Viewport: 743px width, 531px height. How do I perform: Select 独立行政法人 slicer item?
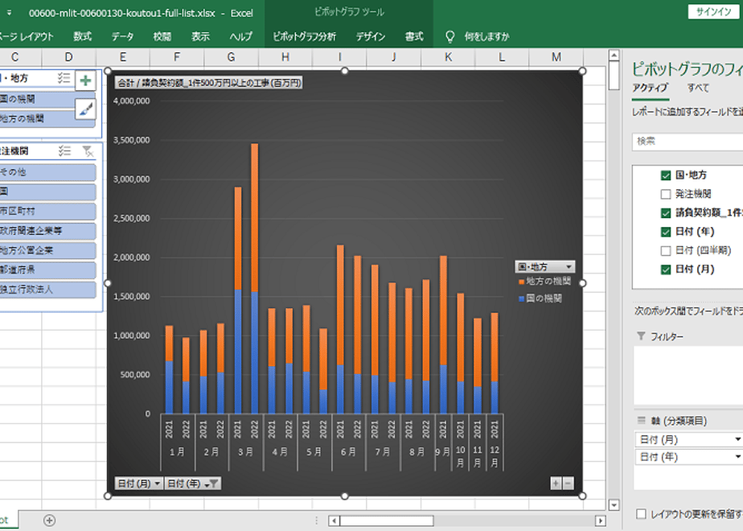[x=47, y=289]
